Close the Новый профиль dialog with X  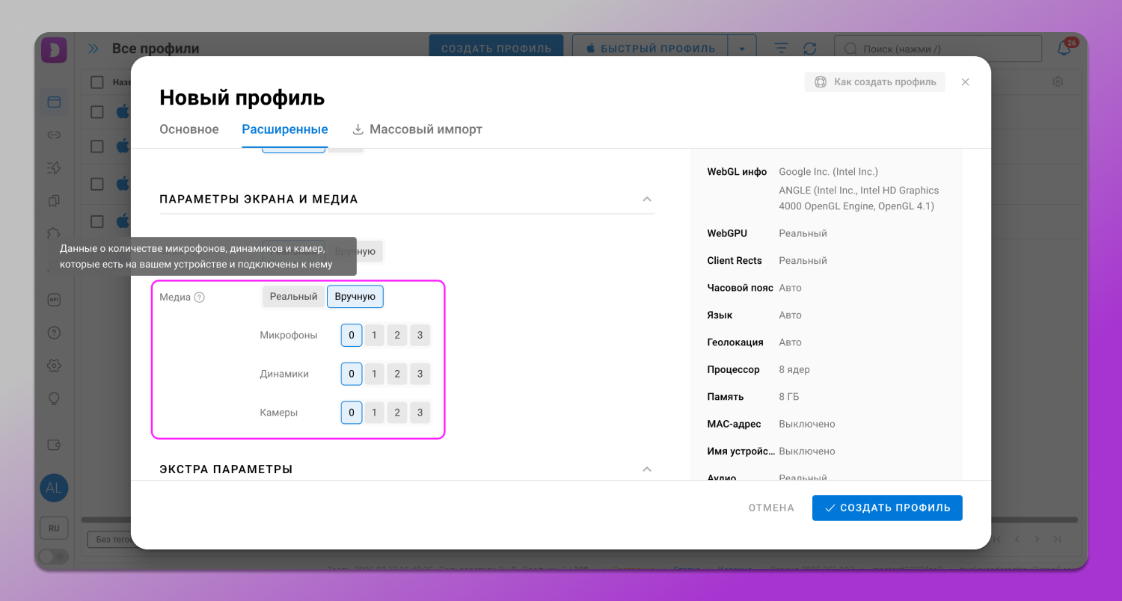click(x=965, y=82)
